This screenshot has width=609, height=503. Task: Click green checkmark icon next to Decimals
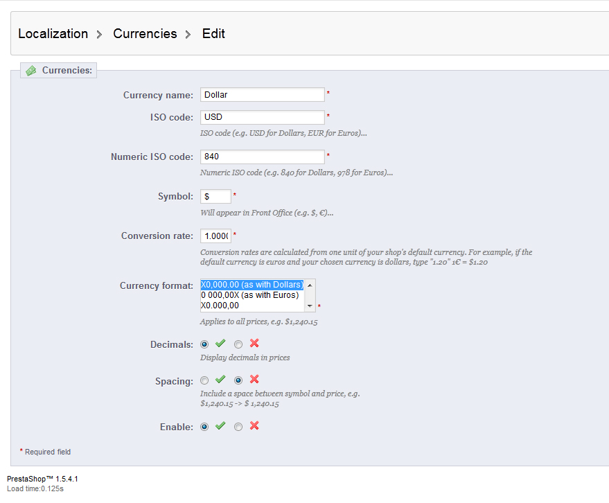[220, 343]
